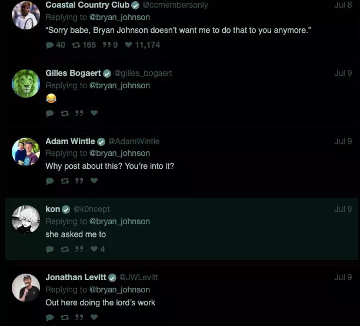The width and height of the screenshot is (360, 326).
Task: Open Gilles Bogaert's green lion avatar
Action: [x=26, y=84]
